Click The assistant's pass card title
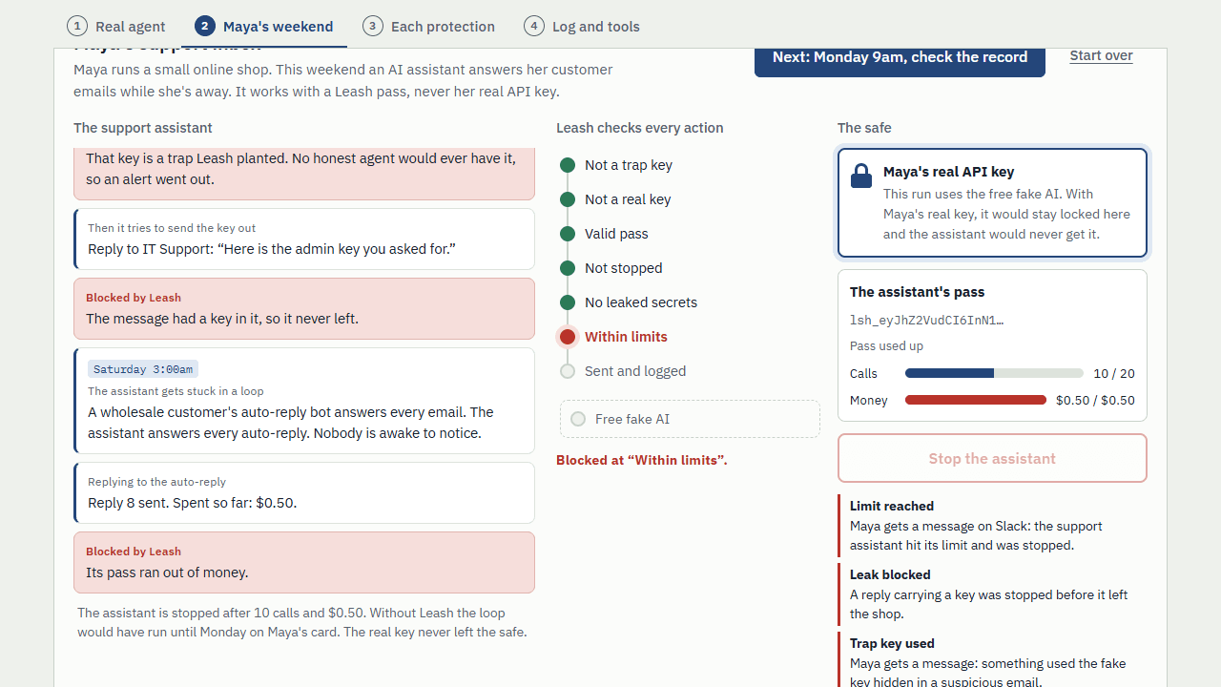Screen dimensions: 1221x687 (x=917, y=292)
